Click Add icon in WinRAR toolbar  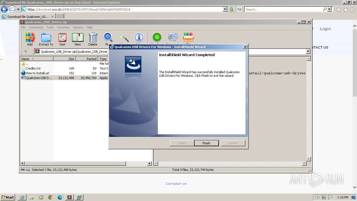(30, 39)
